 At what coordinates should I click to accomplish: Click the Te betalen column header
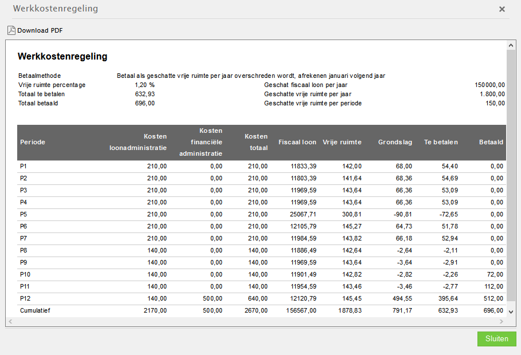(441, 142)
